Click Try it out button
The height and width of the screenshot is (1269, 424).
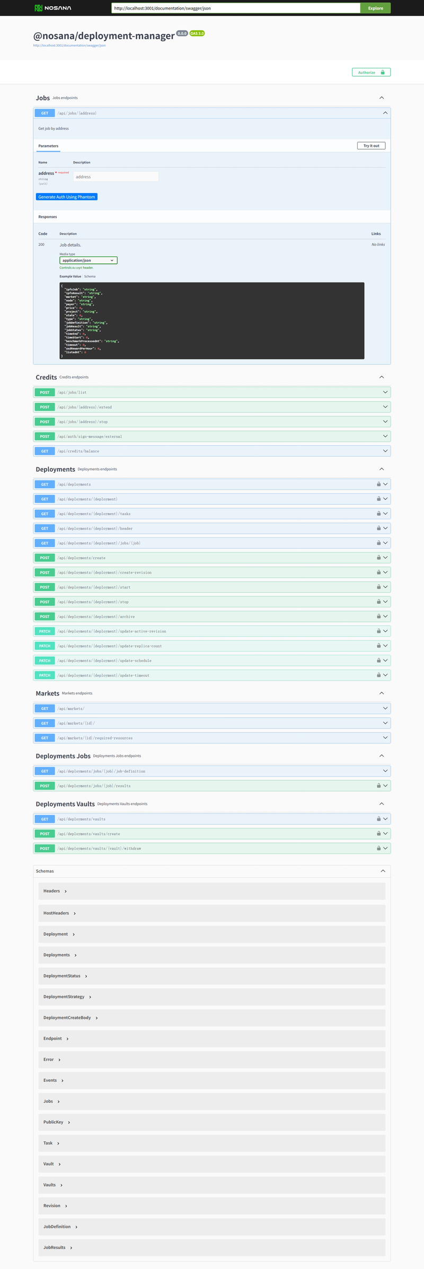tap(371, 146)
